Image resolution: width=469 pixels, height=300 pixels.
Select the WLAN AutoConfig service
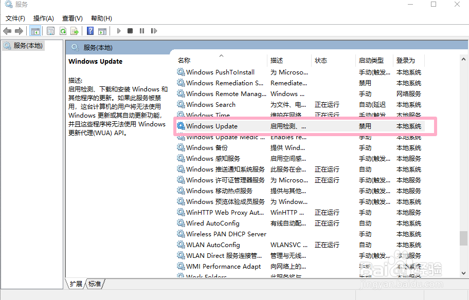[300, 245]
